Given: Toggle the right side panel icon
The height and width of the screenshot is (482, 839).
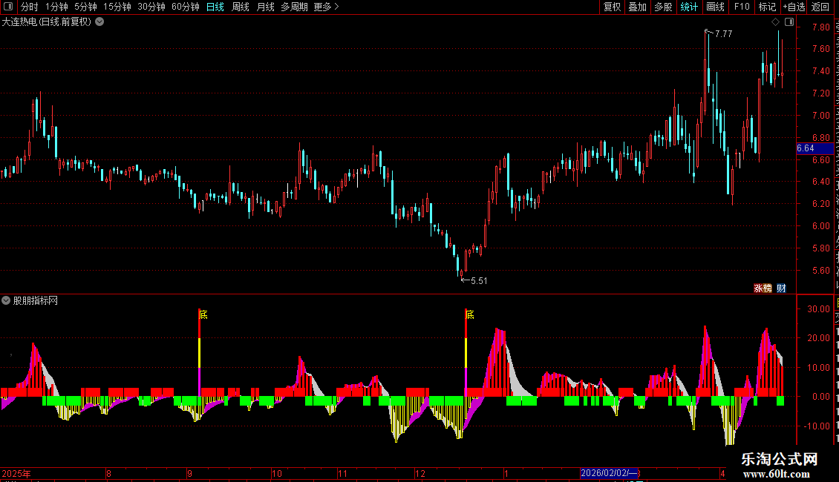Looking at the screenshot, I should pos(789,22).
